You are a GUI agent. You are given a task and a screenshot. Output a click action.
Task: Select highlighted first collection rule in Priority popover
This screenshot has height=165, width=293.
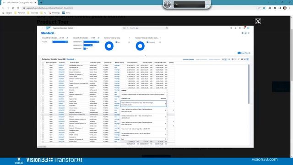[x=143, y=104]
